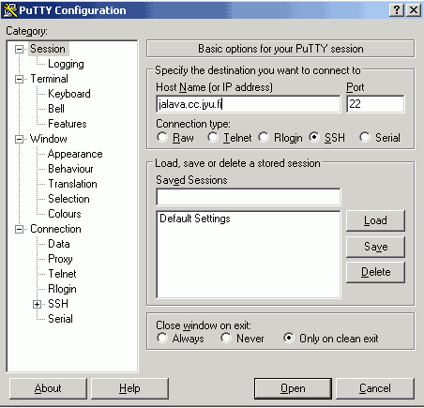
Task: Click the question mark help button
Action: tap(397, 10)
